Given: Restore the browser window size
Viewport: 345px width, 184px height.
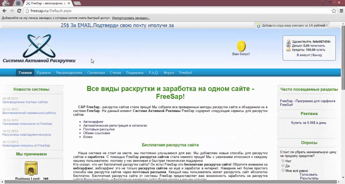Looking at the screenshot, I should pyautogui.click(x=330, y=2).
